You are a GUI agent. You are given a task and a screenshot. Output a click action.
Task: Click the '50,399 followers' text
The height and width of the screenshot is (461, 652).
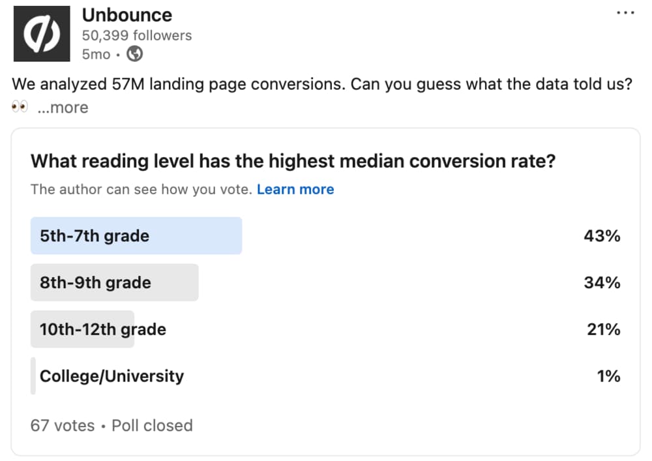click(x=137, y=36)
